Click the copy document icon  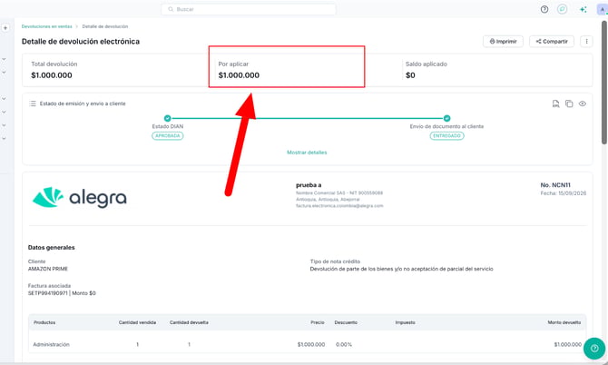569,104
